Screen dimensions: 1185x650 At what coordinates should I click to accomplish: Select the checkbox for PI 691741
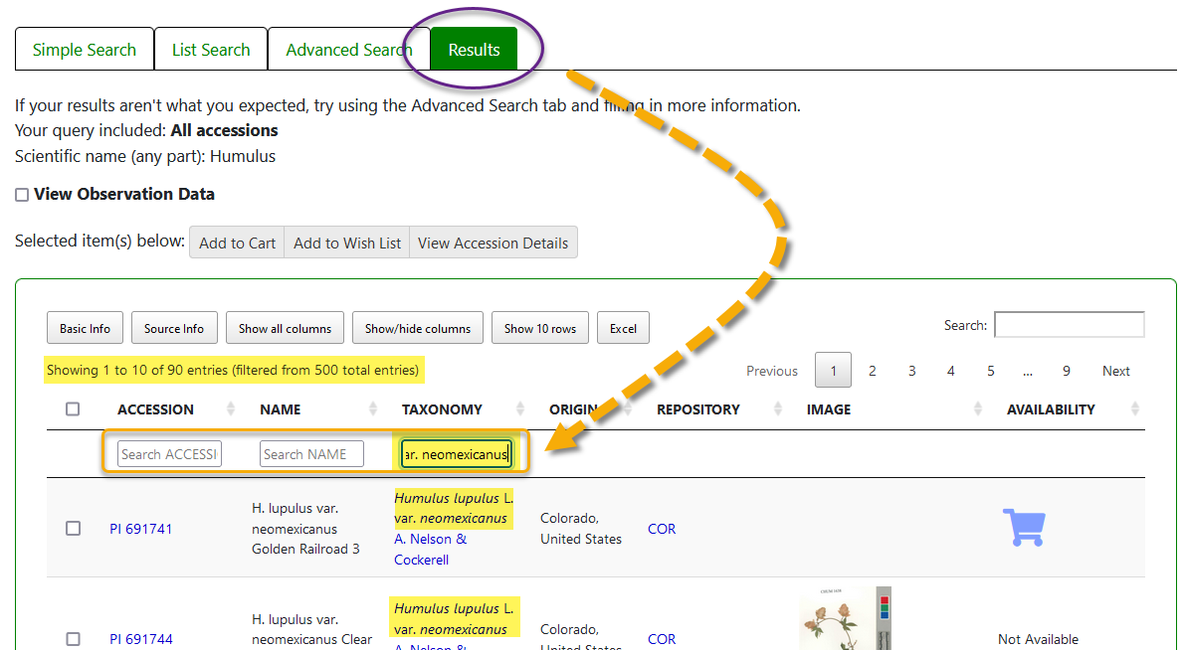73,529
